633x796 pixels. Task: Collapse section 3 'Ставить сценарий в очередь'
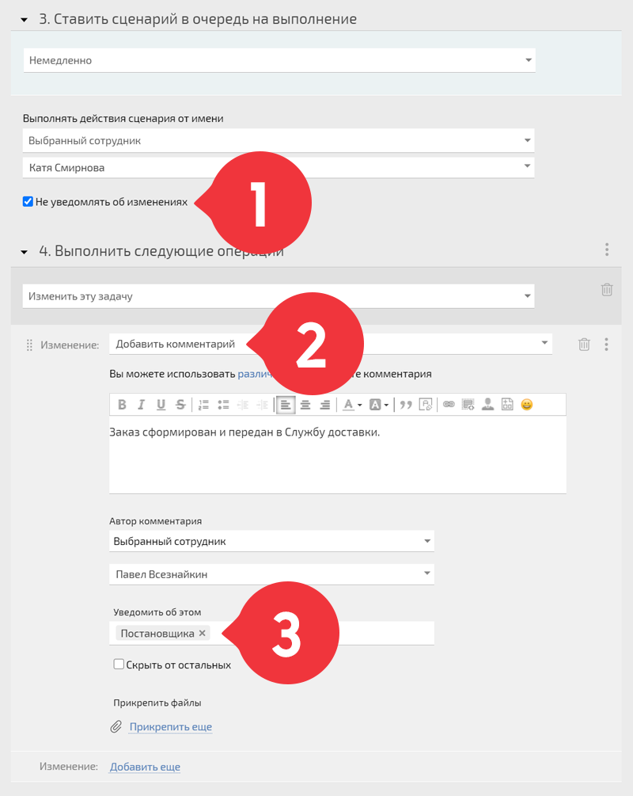tap(24, 20)
